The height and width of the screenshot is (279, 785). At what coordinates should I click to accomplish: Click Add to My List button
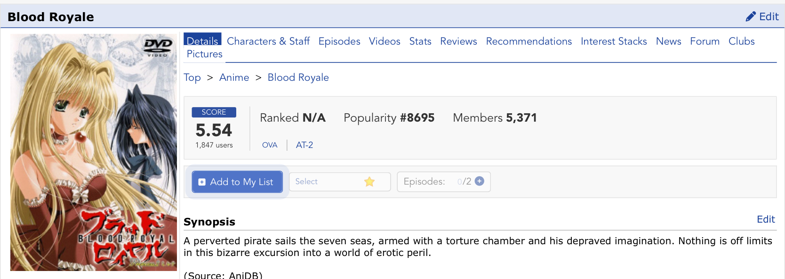[237, 182]
